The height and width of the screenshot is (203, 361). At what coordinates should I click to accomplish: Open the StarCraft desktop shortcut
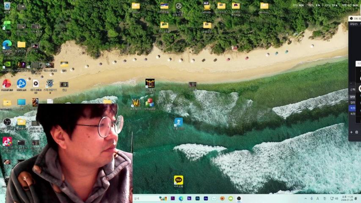click(50, 83)
